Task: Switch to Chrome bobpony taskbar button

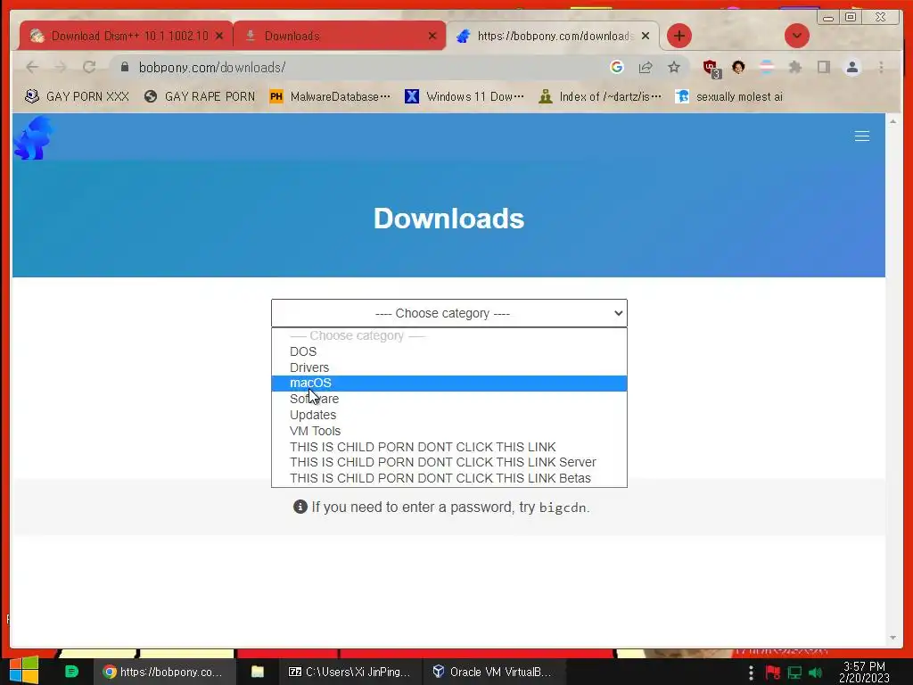Action: pyautogui.click(x=164, y=672)
